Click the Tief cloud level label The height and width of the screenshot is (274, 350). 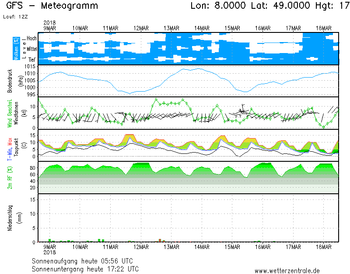(x=32, y=59)
